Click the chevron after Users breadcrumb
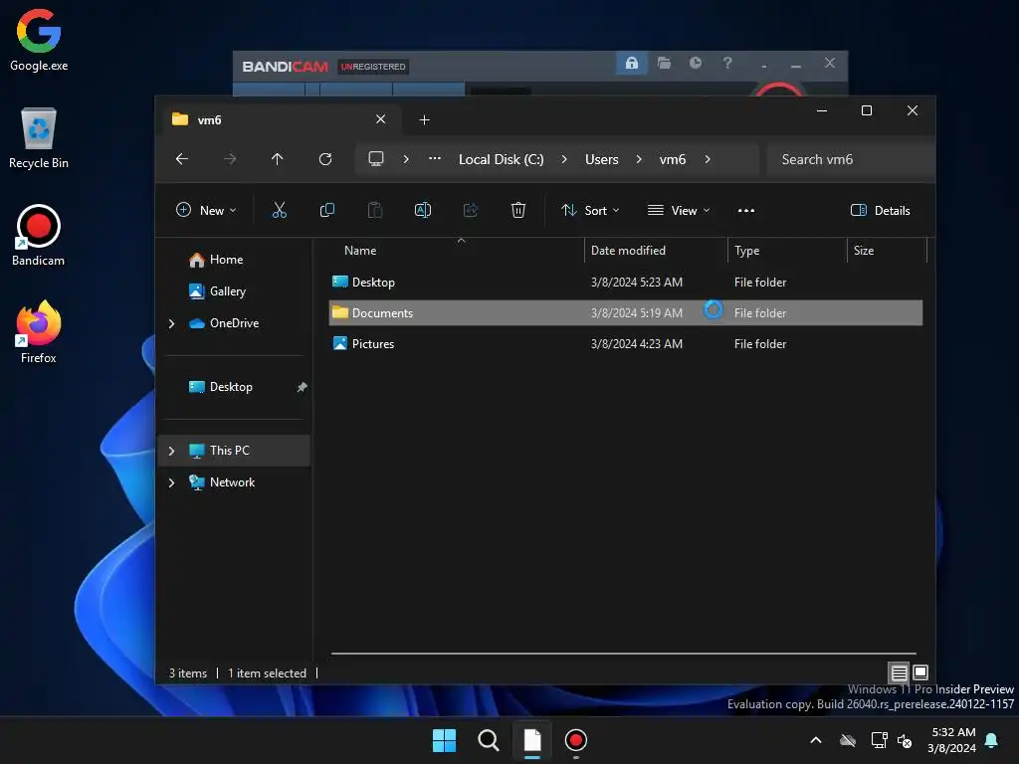 639,159
